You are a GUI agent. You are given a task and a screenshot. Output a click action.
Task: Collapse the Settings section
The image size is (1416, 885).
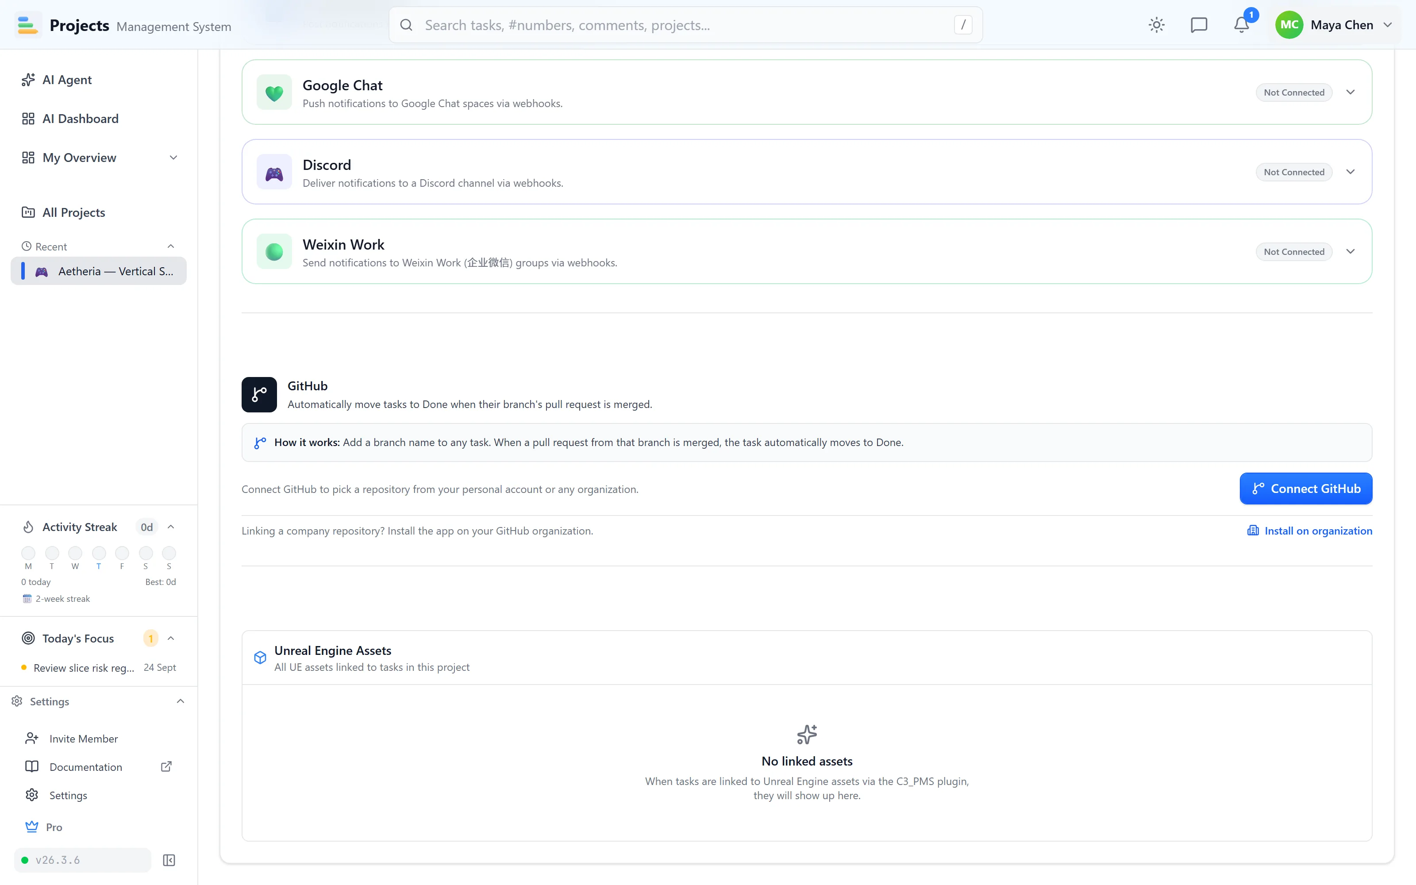pos(180,701)
